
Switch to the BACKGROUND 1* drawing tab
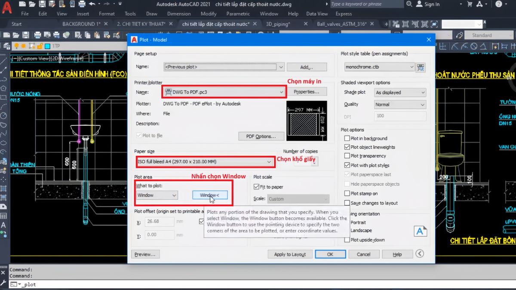coord(81,24)
